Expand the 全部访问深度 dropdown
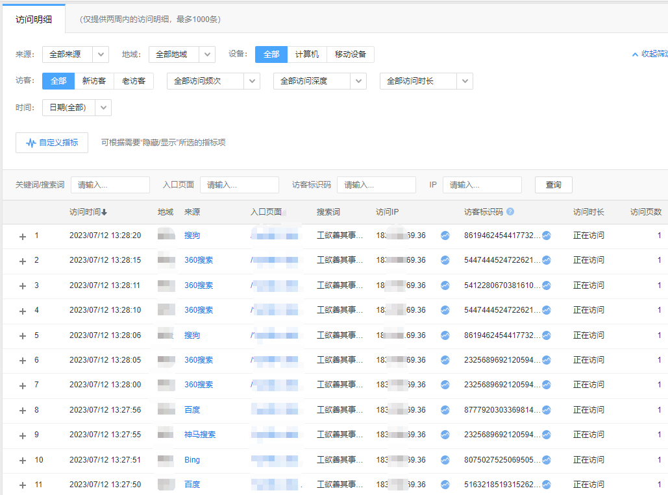This screenshot has height=495, width=668. coord(320,81)
